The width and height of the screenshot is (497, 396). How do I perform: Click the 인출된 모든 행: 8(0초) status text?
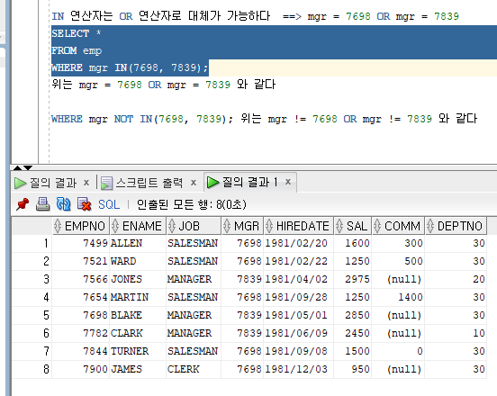(x=192, y=204)
